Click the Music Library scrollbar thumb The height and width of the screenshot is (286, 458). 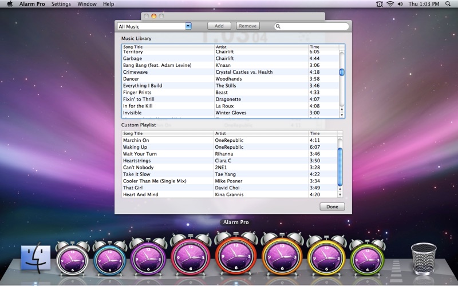click(342, 72)
